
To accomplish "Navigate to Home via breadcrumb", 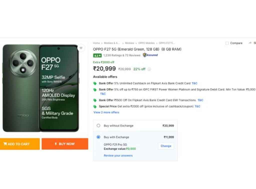I will pos(96,43).
